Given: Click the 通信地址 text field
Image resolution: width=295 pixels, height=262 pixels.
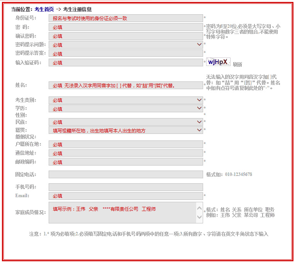Looking at the screenshot, I should [x=125, y=153].
